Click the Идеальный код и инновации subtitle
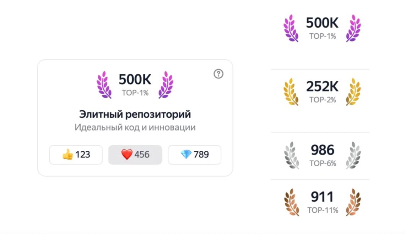 point(135,127)
